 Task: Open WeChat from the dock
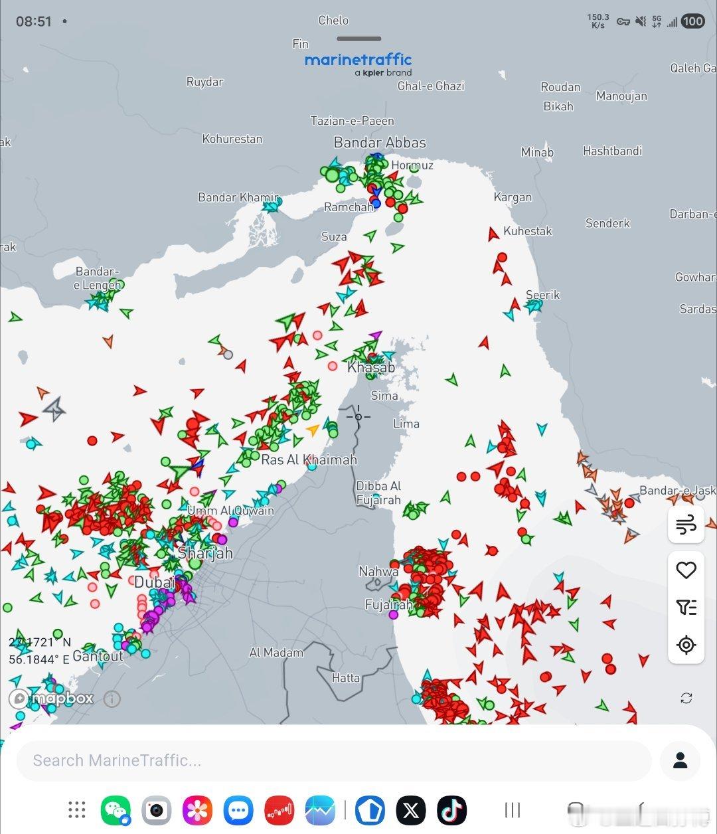(116, 810)
